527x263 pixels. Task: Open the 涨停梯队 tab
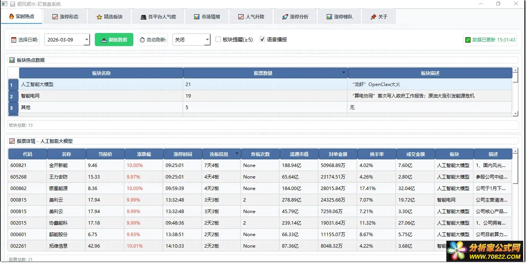(x=340, y=17)
